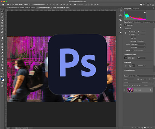
Task: Click the canvas height H input field
Action: 133,34
